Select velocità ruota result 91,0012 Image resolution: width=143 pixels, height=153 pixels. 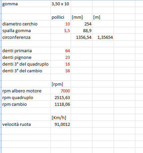click(61, 124)
